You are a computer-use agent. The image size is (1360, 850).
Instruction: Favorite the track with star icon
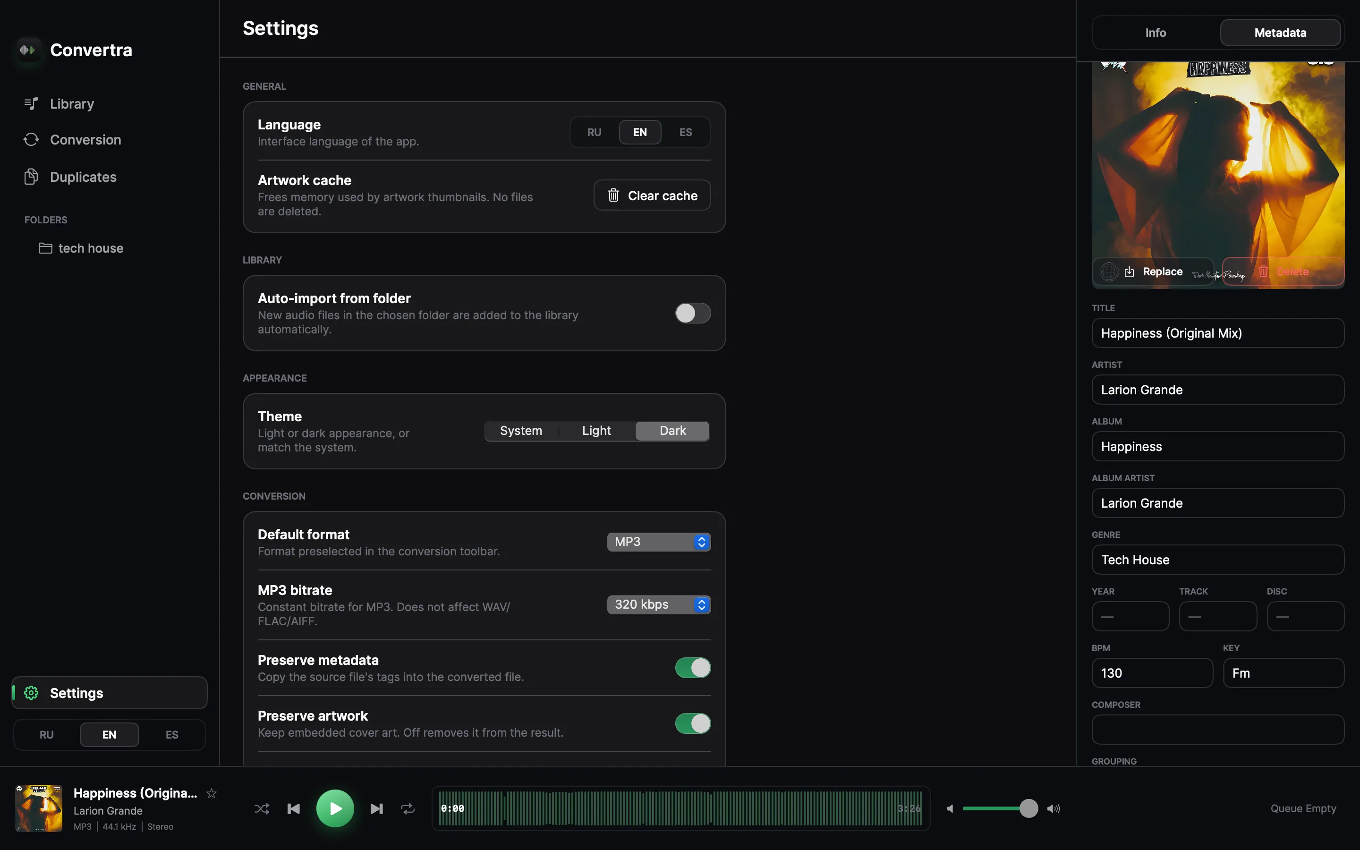pyautogui.click(x=211, y=793)
